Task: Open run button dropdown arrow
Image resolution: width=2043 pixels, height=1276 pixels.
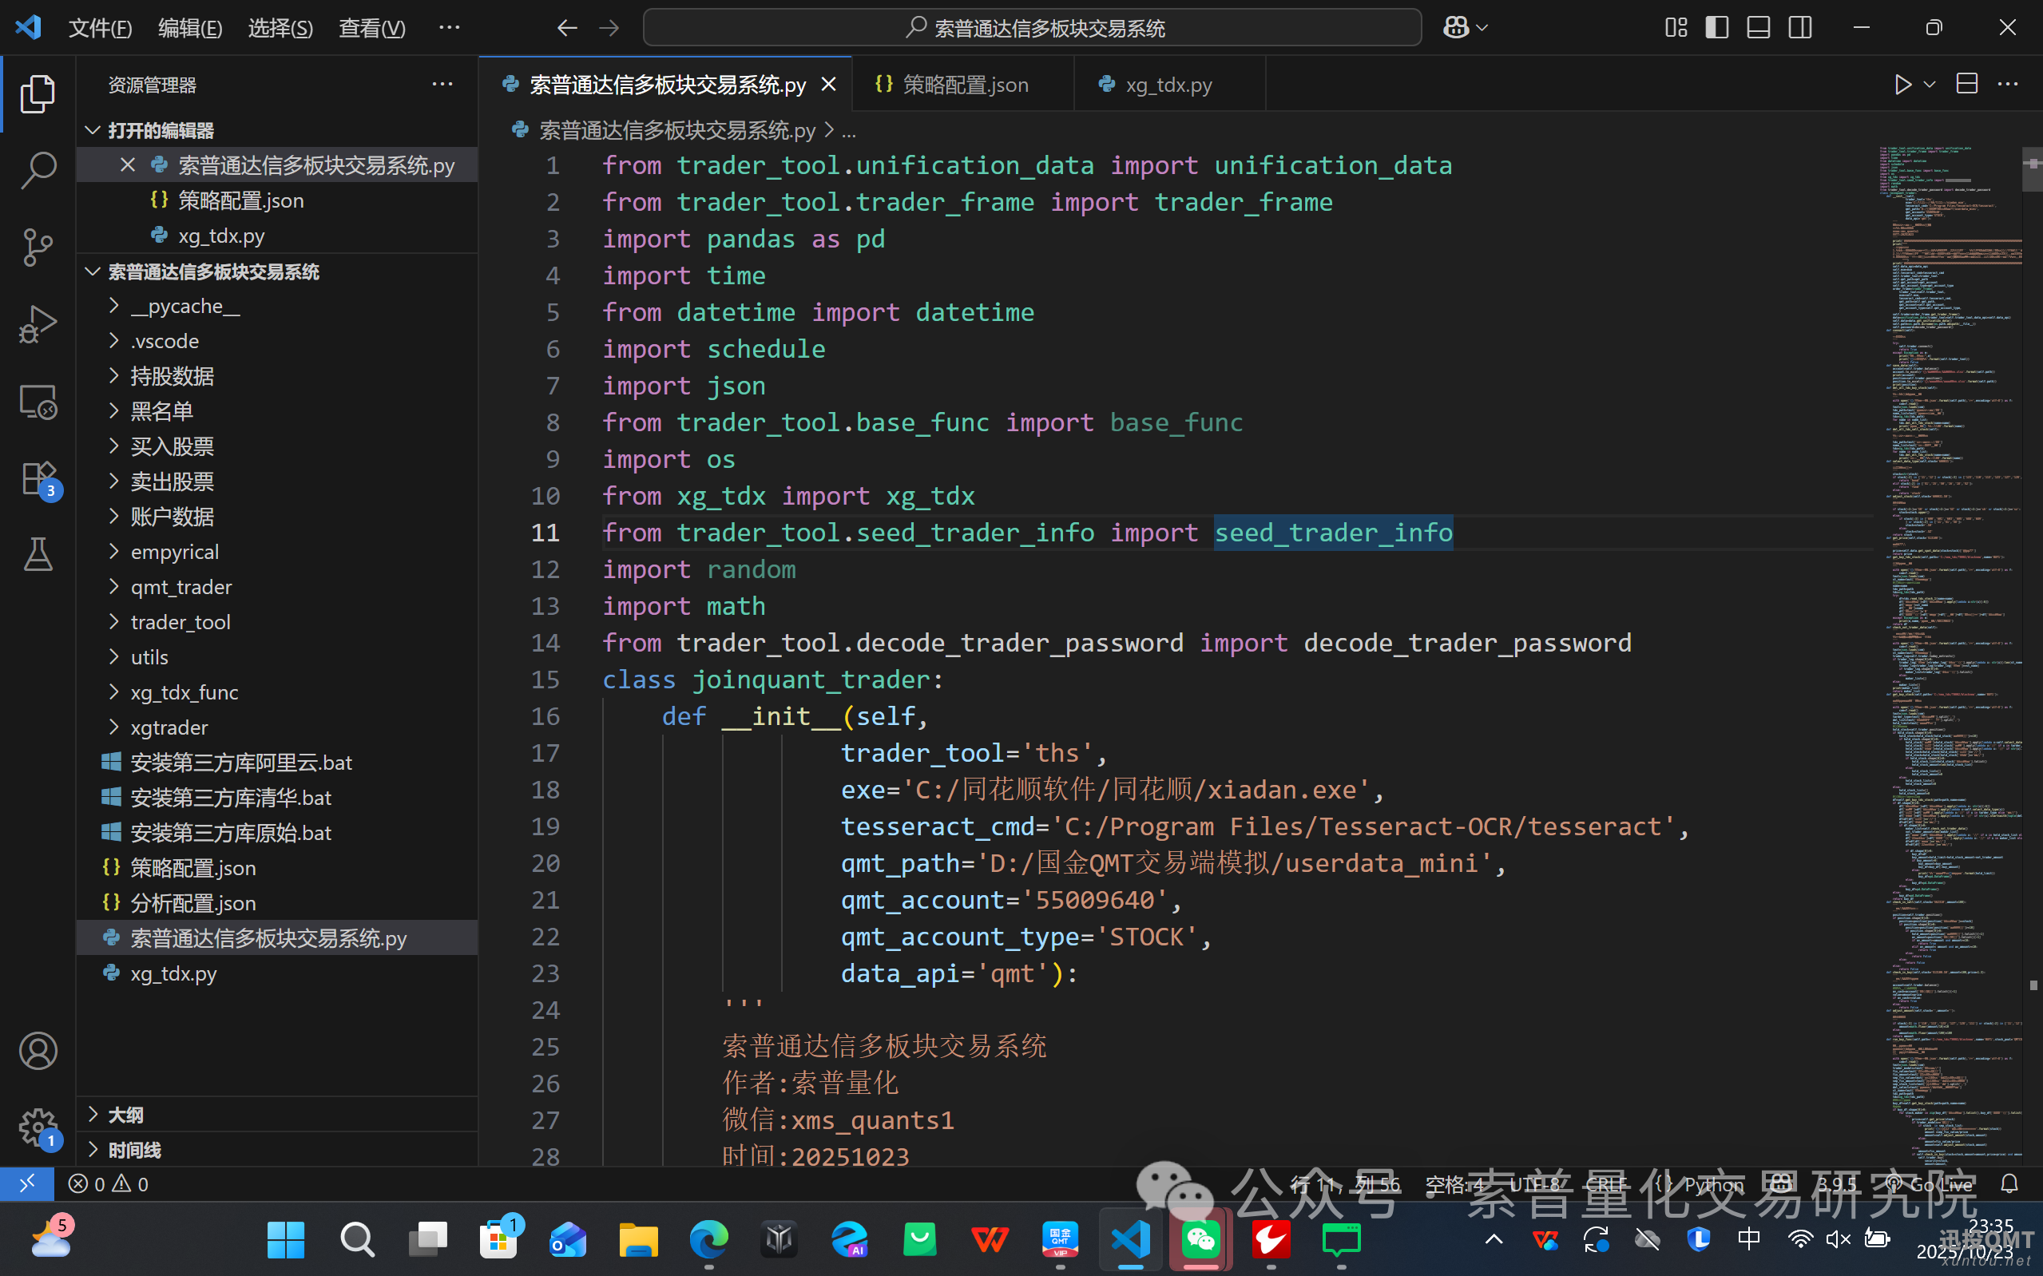Action: pyautogui.click(x=1930, y=85)
